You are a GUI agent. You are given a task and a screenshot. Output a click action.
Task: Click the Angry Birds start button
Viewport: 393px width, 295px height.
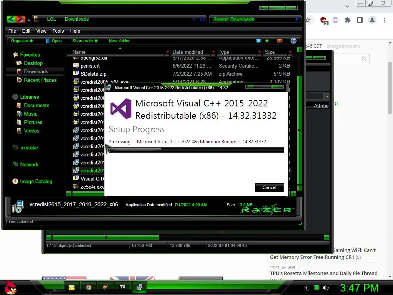coord(10,287)
